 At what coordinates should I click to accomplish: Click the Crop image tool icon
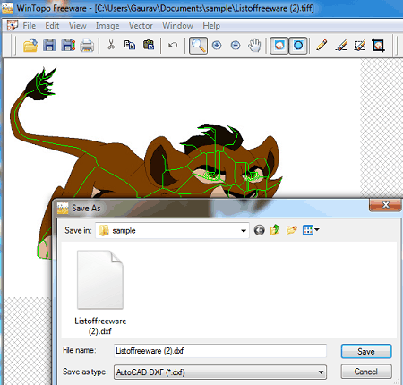tap(378, 46)
